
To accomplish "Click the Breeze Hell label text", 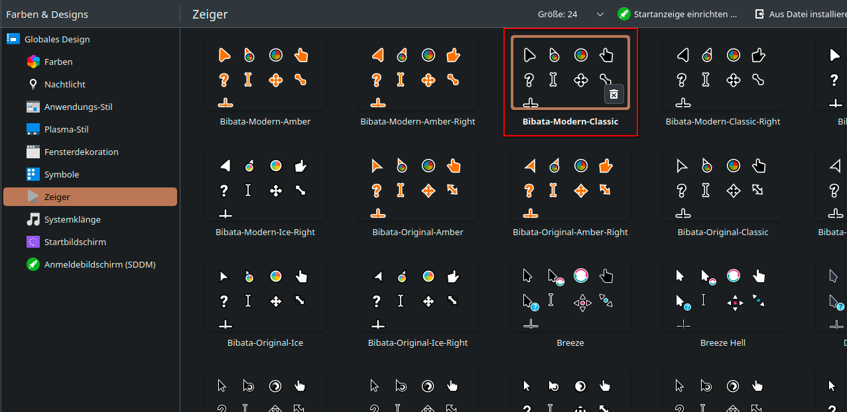I will 723,343.
